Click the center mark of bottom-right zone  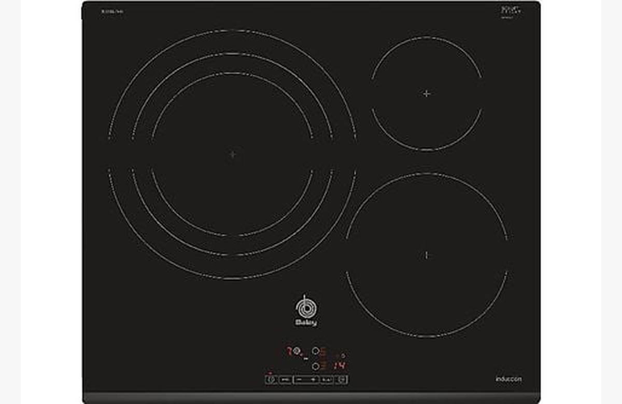click(x=427, y=255)
